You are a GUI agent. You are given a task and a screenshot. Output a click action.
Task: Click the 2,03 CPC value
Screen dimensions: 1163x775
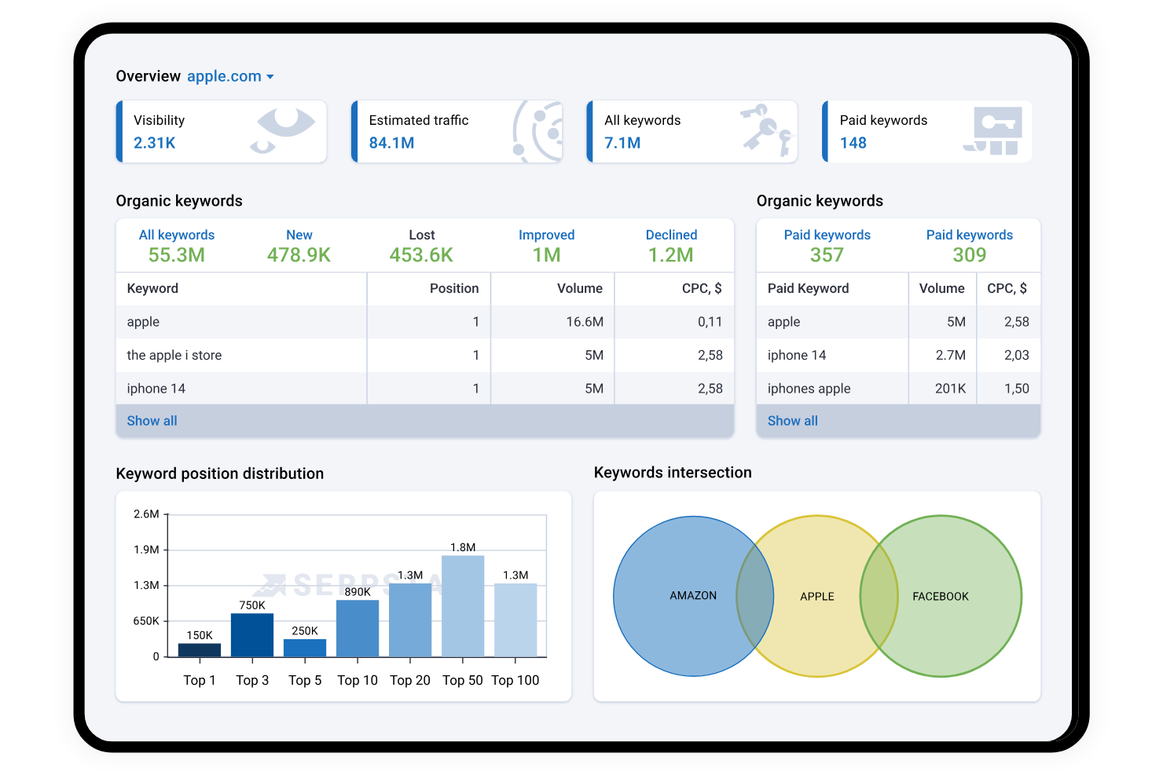(x=1016, y=355)
